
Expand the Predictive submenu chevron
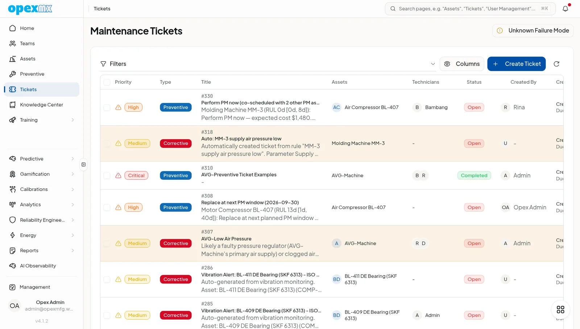(72, 159)
